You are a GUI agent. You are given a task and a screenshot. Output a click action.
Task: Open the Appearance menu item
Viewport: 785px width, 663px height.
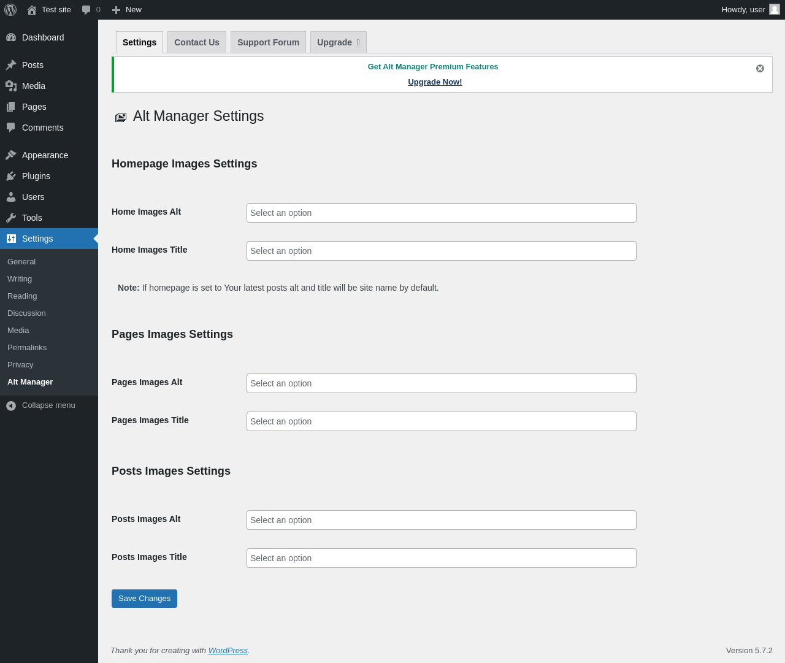[49, 155]
